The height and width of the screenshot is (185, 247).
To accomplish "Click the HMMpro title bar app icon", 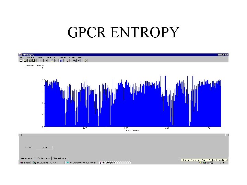I will pyautogui.click(x=21, y=55).
